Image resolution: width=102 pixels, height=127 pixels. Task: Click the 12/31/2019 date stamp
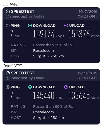point(88,73)
